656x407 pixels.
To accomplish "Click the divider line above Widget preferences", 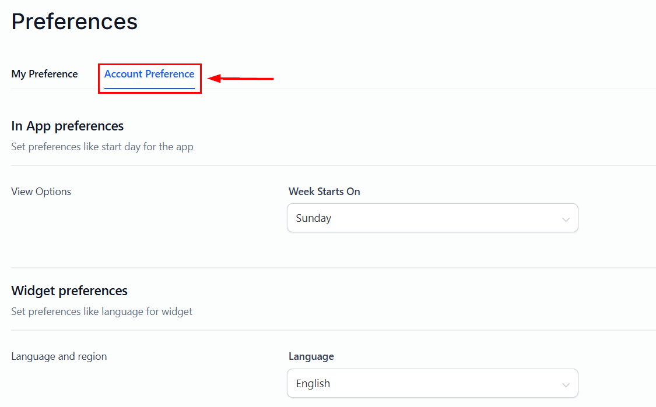I will click(332, 268).
